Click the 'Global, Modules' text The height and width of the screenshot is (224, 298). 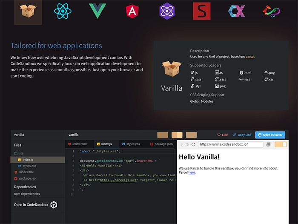click(x=202, y=101)
